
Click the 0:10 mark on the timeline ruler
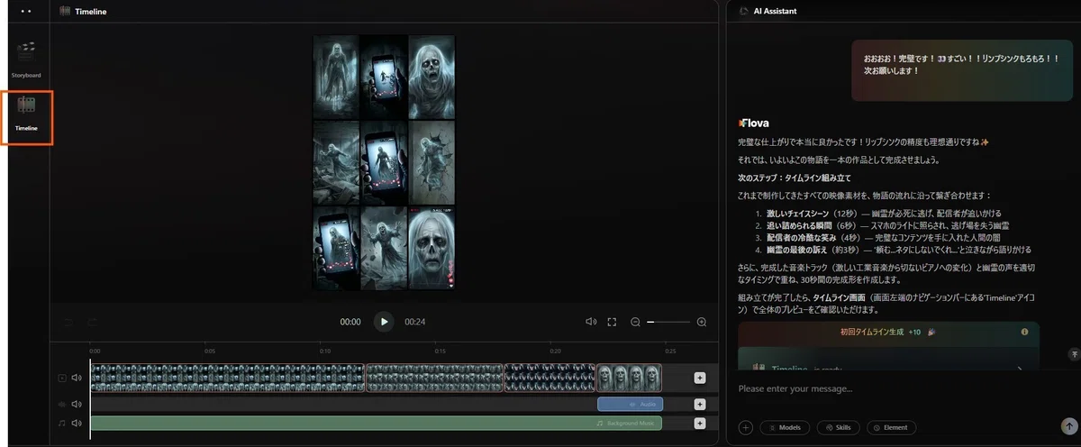click(325, 351)
